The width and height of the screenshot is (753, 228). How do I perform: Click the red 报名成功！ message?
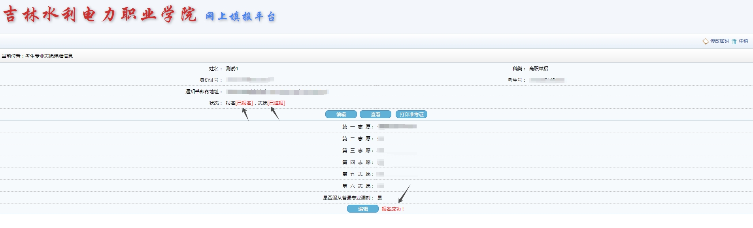pyautogui.click(x=393, y=209)
